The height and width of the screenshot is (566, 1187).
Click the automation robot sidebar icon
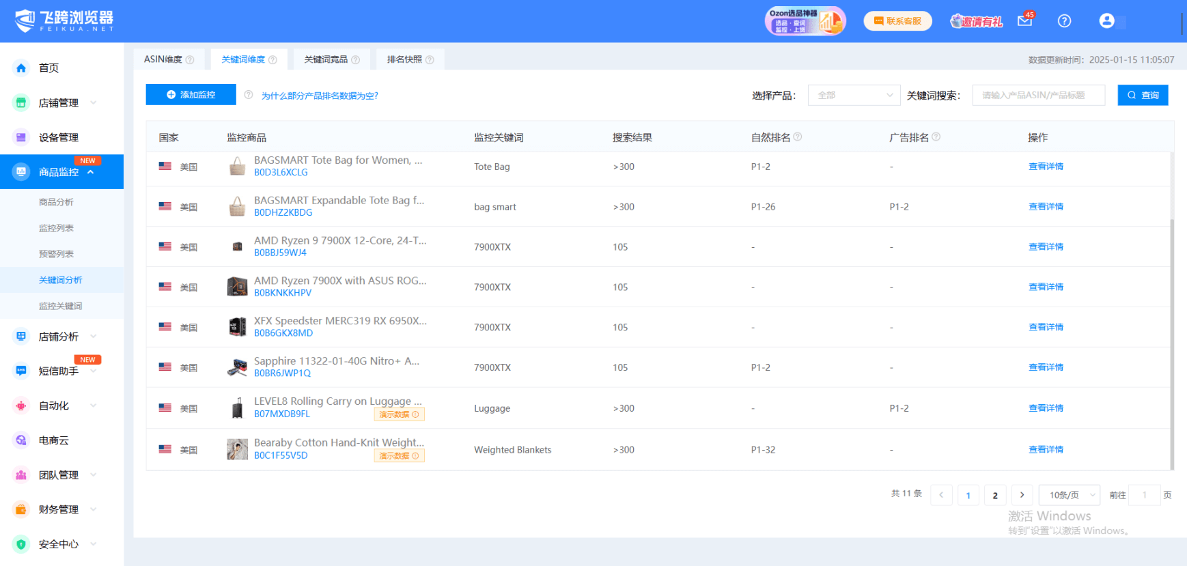click(x=21, y=406)
